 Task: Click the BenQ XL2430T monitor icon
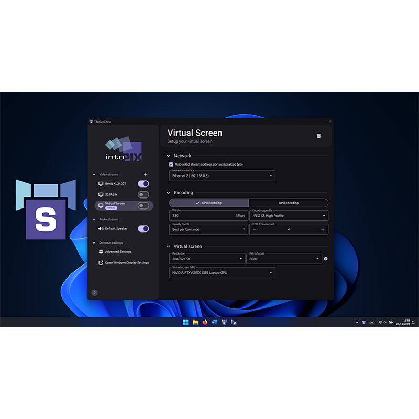click(x=101, y=184)
